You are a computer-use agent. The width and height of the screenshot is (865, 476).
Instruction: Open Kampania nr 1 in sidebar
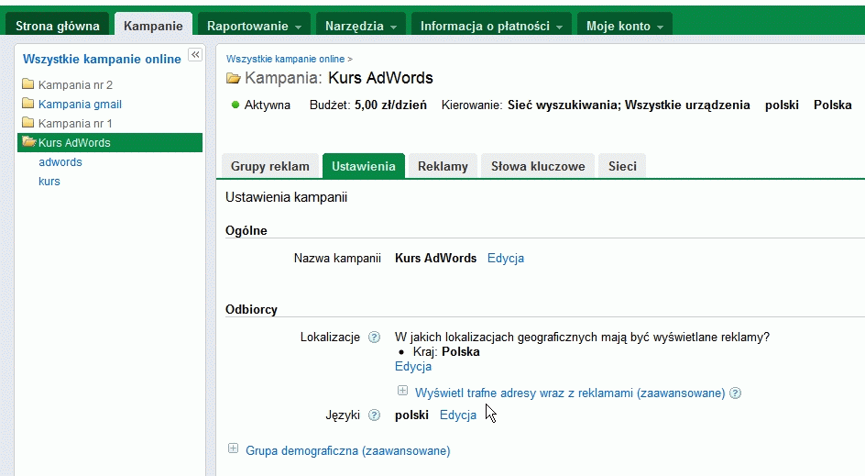[x=75, y=123]
